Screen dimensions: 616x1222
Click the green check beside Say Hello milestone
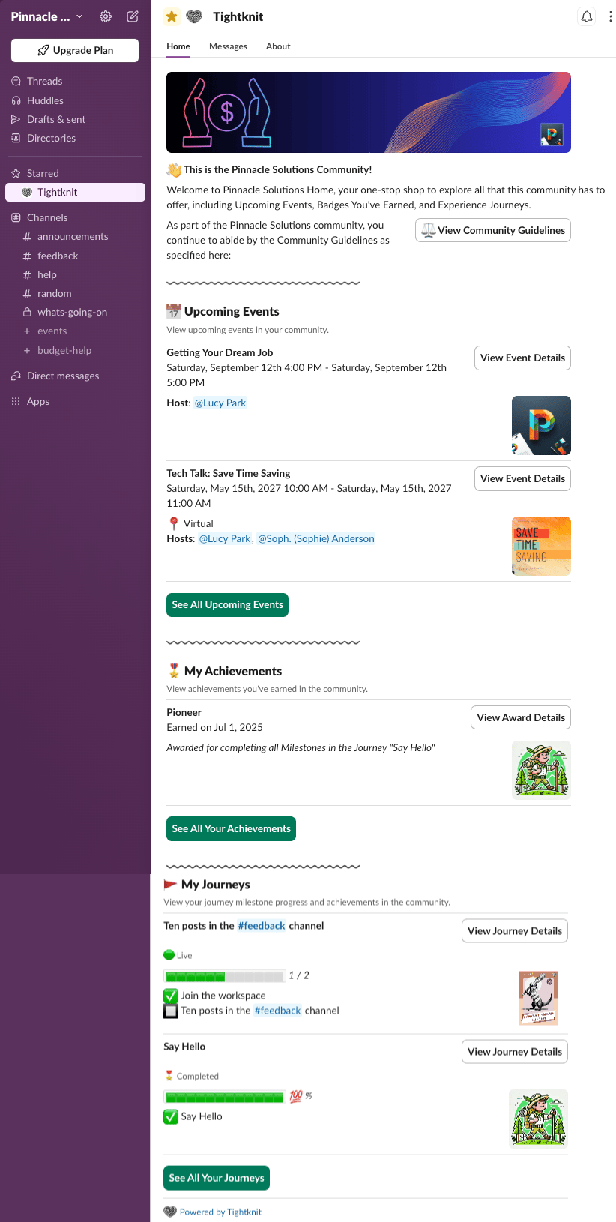(x=171, y=1116)
